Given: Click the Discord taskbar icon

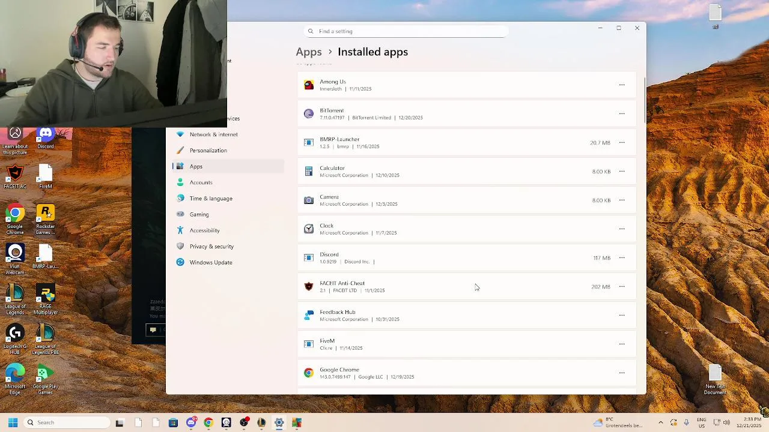Looking at the screenshot, I should coord(191,423).
